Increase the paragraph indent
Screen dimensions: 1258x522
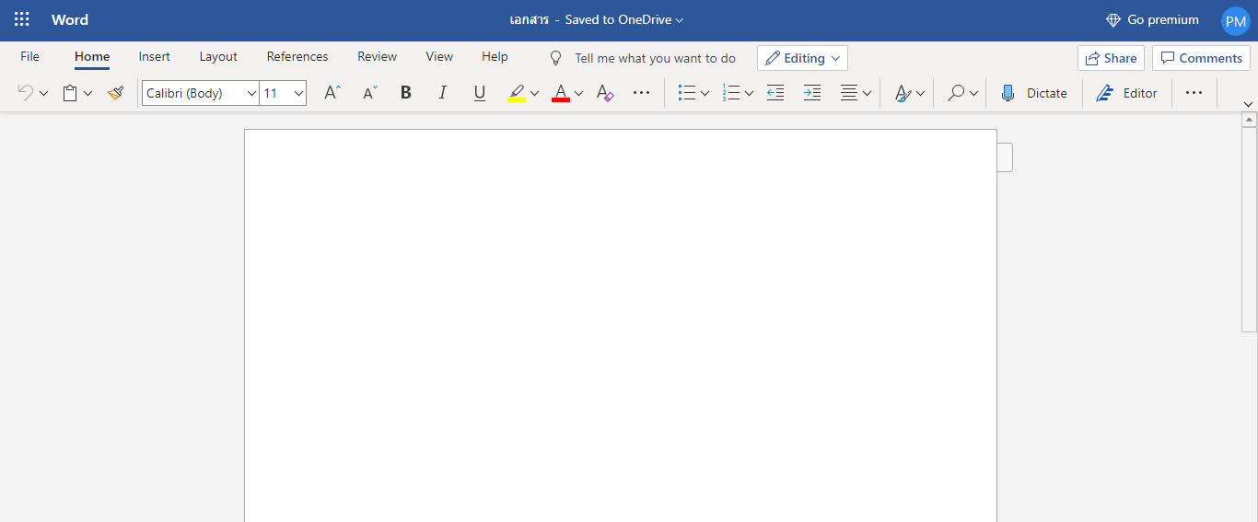(x=811, y=93)
